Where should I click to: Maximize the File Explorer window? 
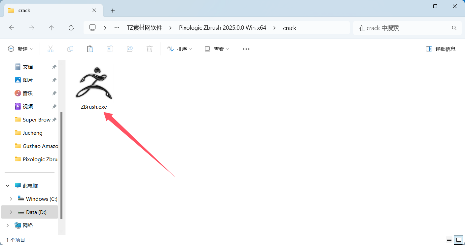click(435, 6)
